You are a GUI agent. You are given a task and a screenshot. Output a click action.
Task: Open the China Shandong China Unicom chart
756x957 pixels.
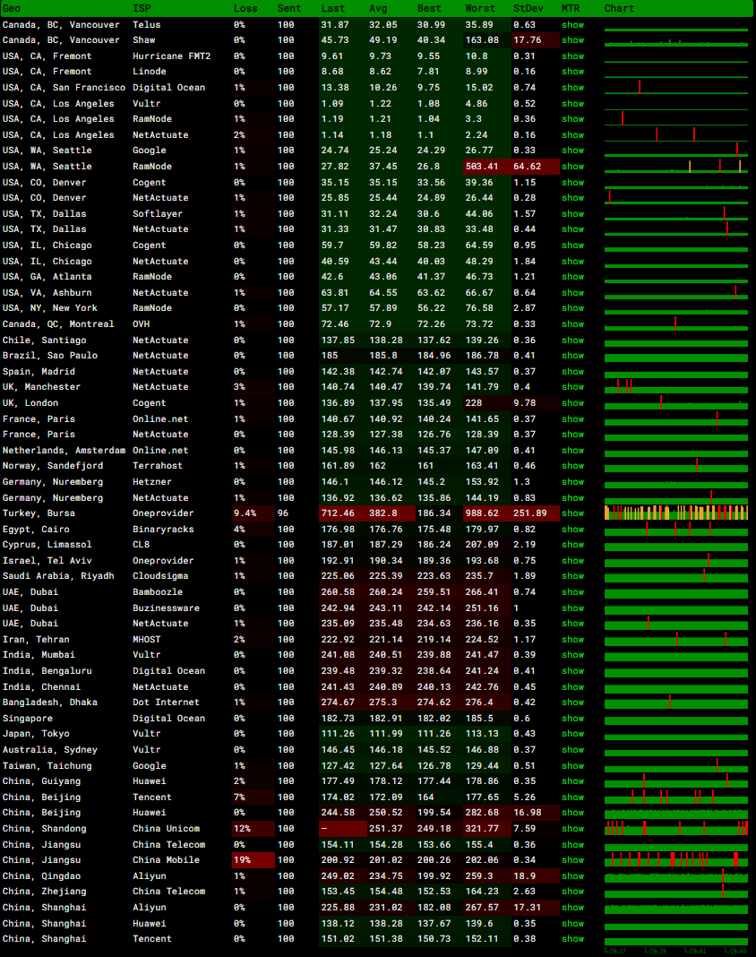coord(676,828)
